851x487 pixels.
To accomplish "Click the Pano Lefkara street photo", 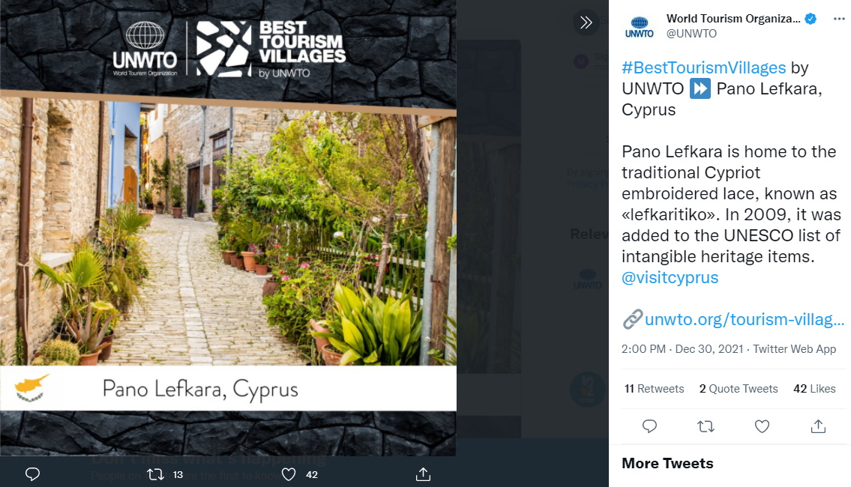I will [228, 233].
